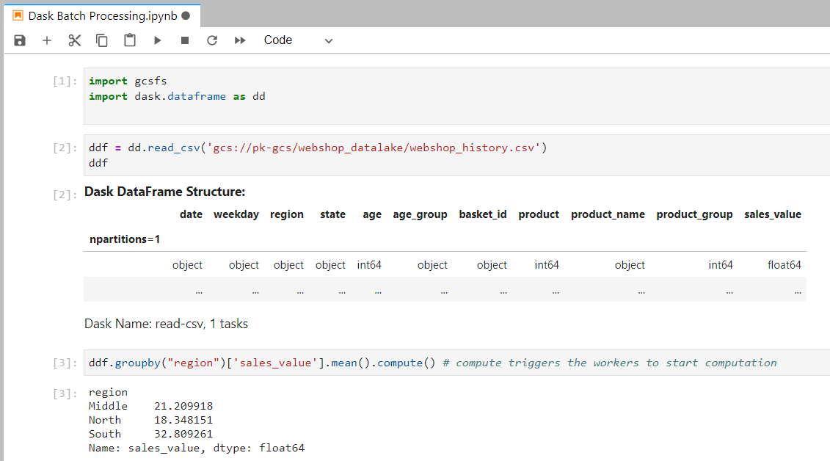Click the 'state' column header
This screenshot has height=461, width=830.
tap(333, 214)
